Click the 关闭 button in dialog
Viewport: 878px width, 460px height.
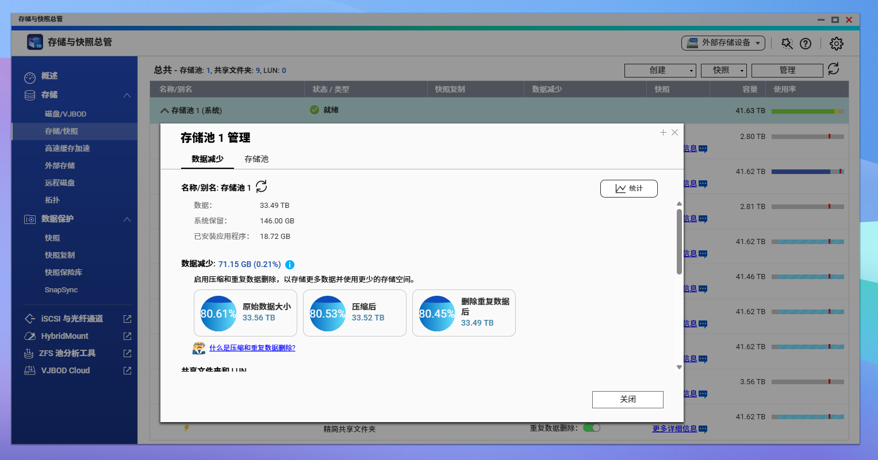627,399
